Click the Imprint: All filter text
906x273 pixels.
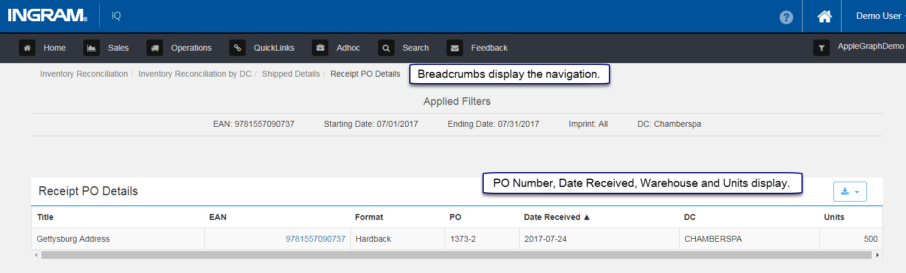588,124
